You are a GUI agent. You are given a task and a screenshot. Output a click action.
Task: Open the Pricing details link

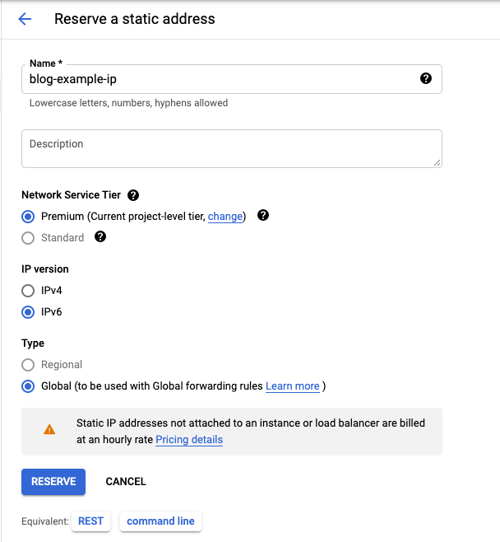coord(189,440)
